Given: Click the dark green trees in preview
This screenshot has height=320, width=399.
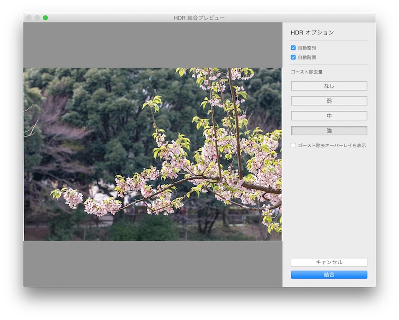Looking at the screenshot, I should pos(100,100).
